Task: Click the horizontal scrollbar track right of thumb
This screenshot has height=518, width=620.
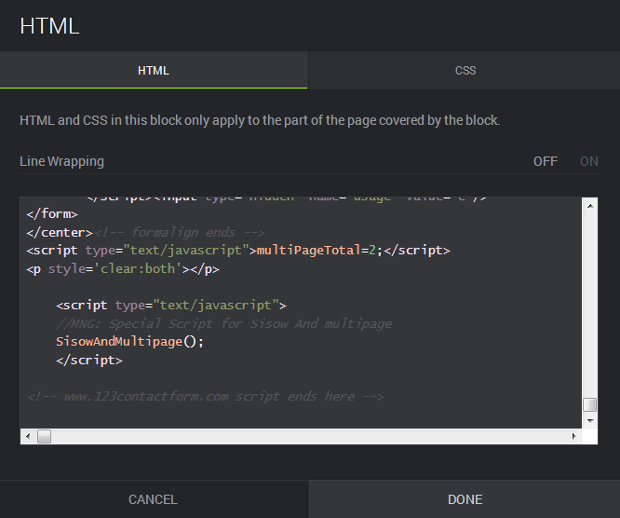Action: (309, 437)
